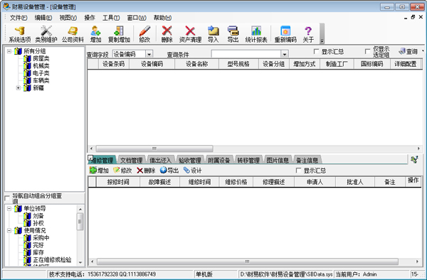Viewport: 427px width, 280px height.
Task: Click main toolbar 删除 red X icon
Action: click(x=167, y=34)
